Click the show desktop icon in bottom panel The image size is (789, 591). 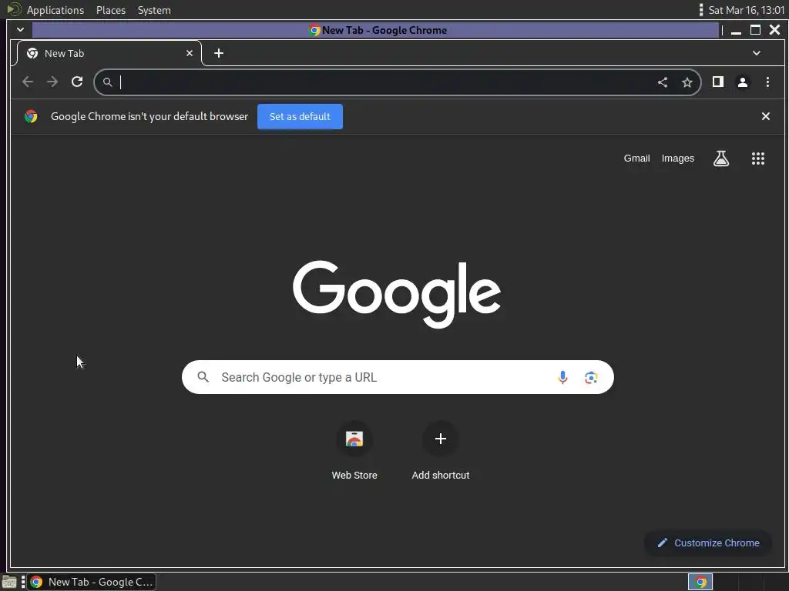9,583
